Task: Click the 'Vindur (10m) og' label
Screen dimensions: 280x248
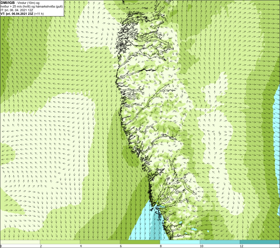Action: pos(29,3)
